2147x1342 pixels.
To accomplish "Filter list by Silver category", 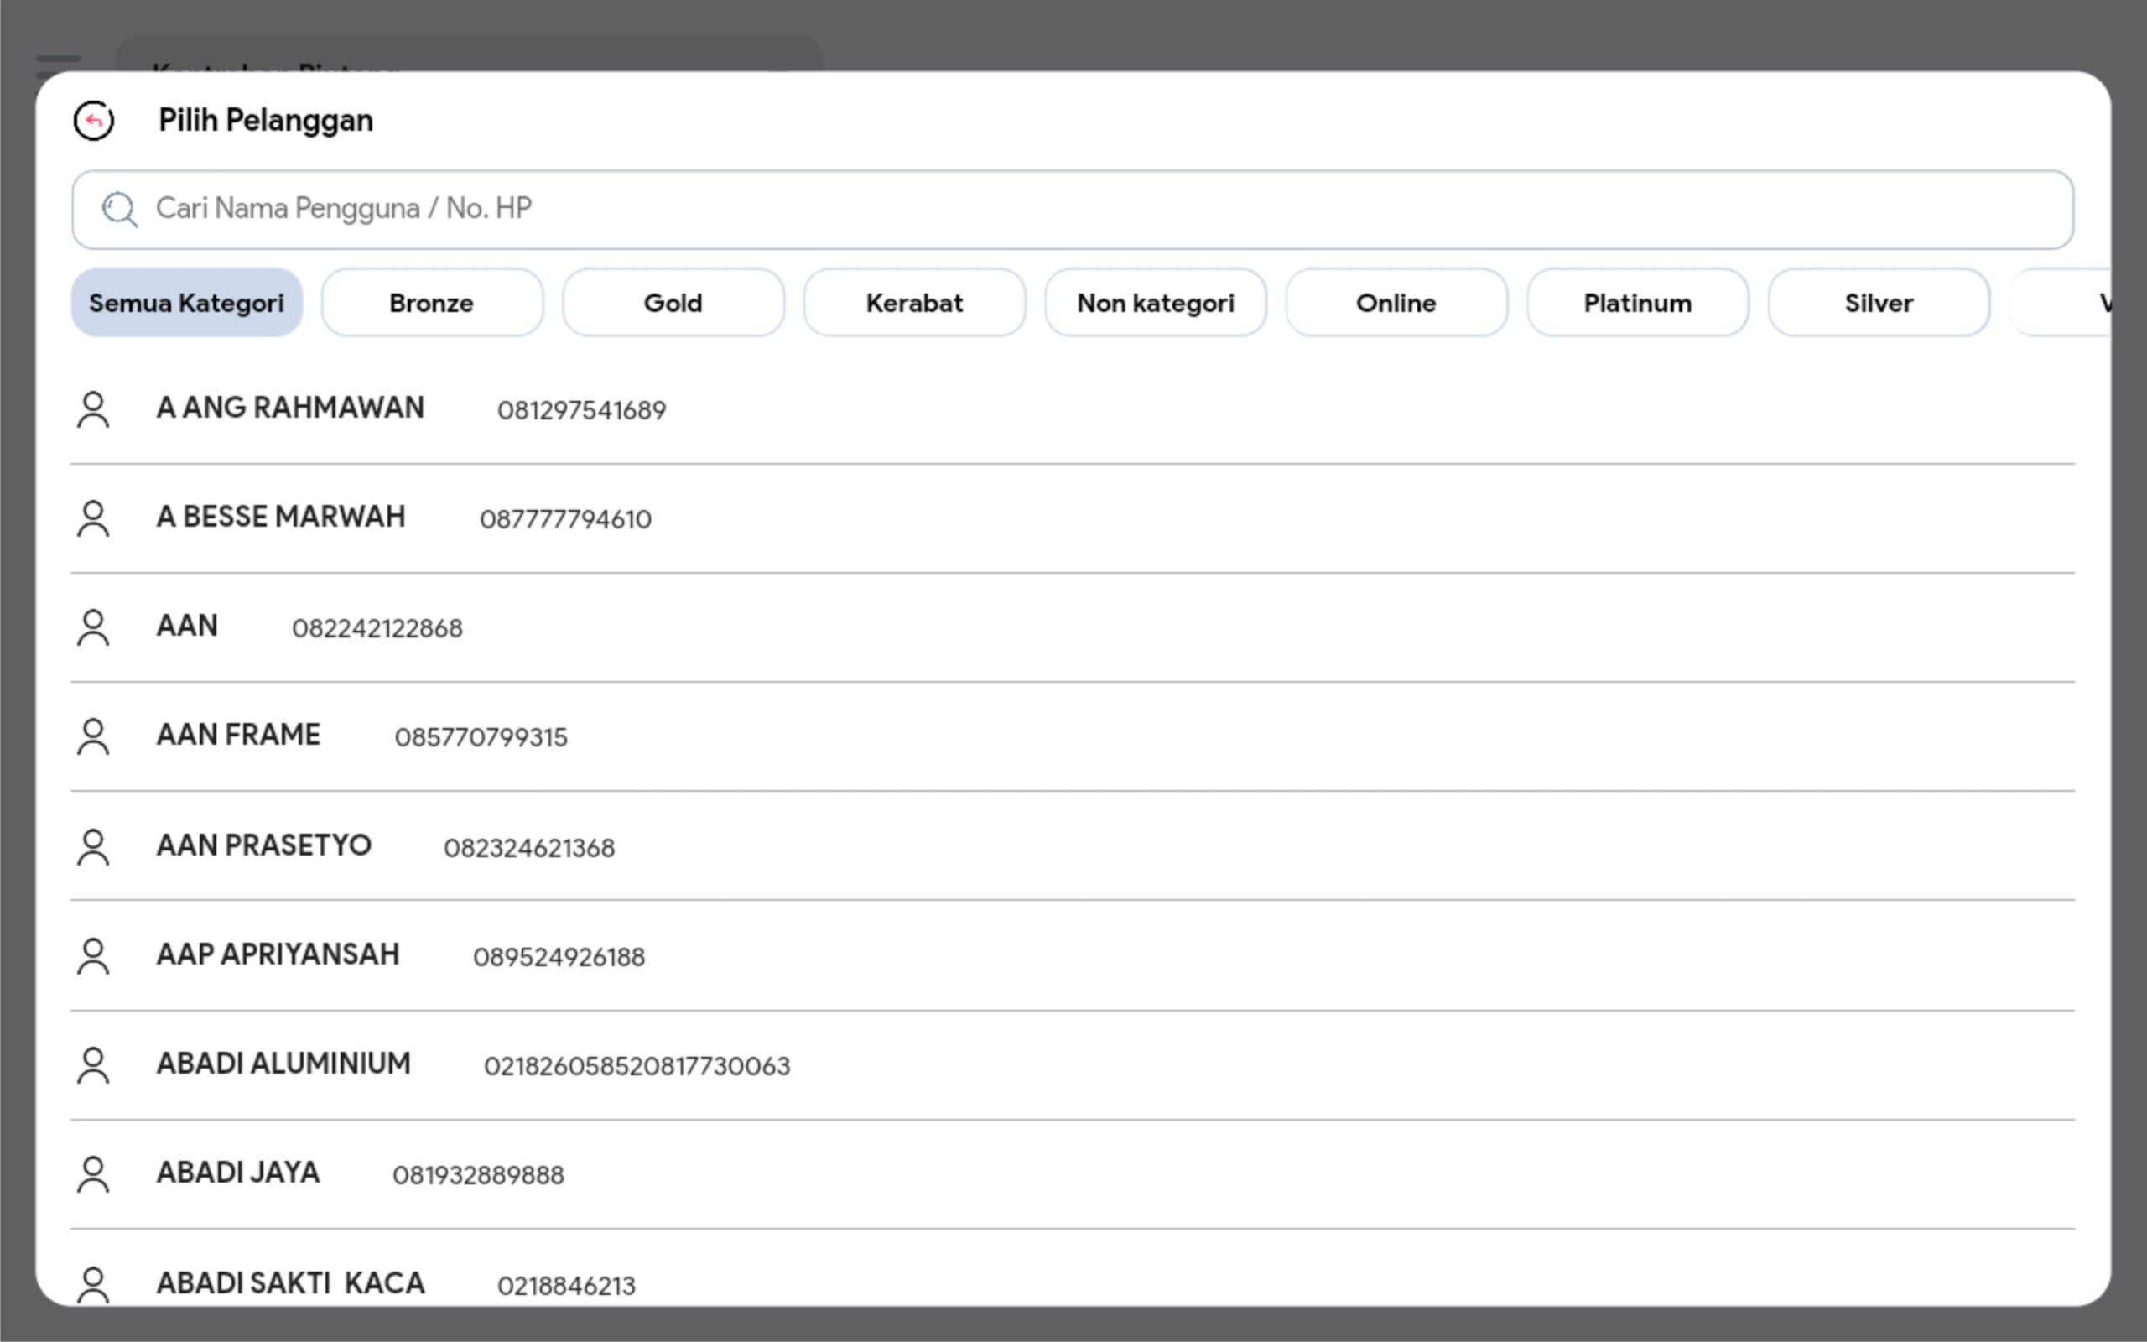I will (1878, 303).
